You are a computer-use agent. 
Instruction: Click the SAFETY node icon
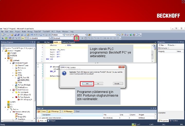8,102
